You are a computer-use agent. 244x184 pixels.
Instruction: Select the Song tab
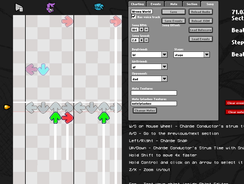210,4
